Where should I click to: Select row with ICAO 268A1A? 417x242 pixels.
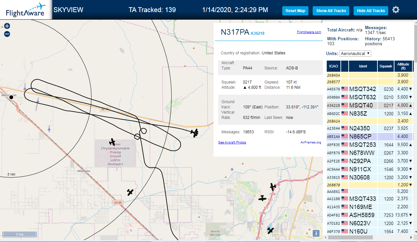click(x=370, y=121)
